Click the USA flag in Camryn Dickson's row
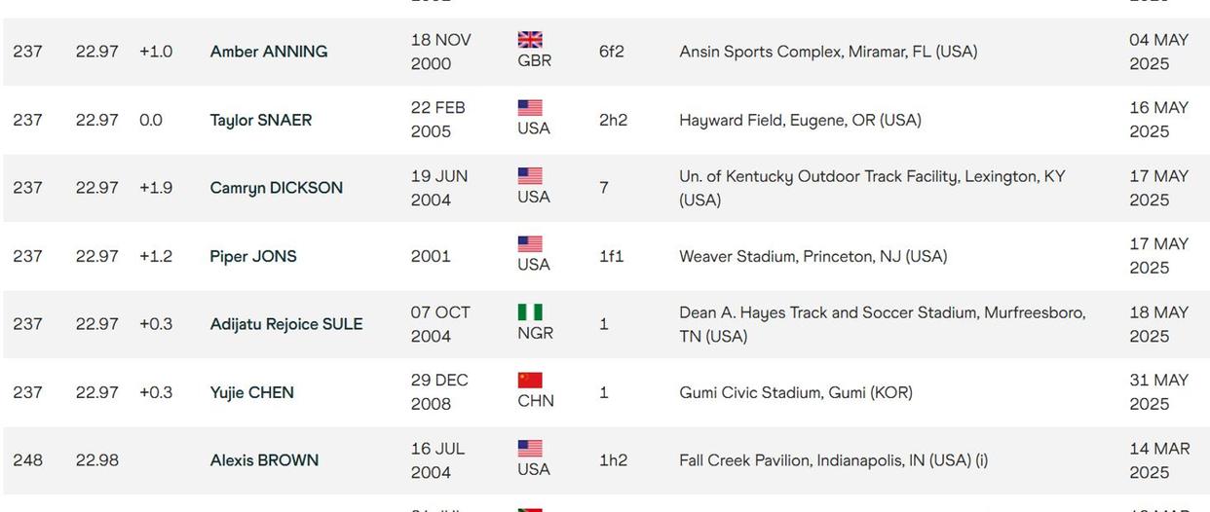Screen dimensions: 1210x512 click(x=530, y=176)
